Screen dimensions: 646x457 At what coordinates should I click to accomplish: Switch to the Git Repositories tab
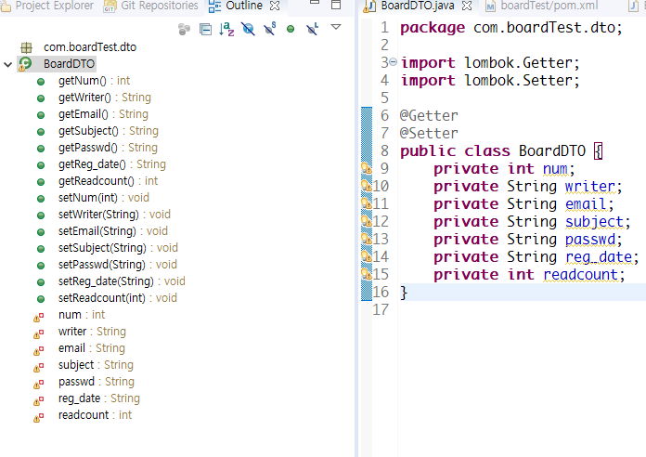(x=150, y=6)
